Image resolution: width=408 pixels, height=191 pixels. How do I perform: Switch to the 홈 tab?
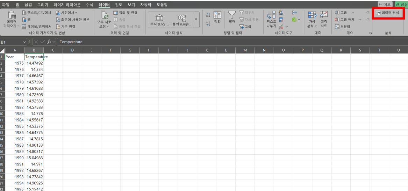click(x=17, y=5)
